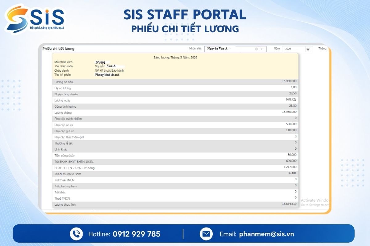Click the "NV Kỹ thuật Bảo hành" job title
370x246 pixels.
point(109,70)
